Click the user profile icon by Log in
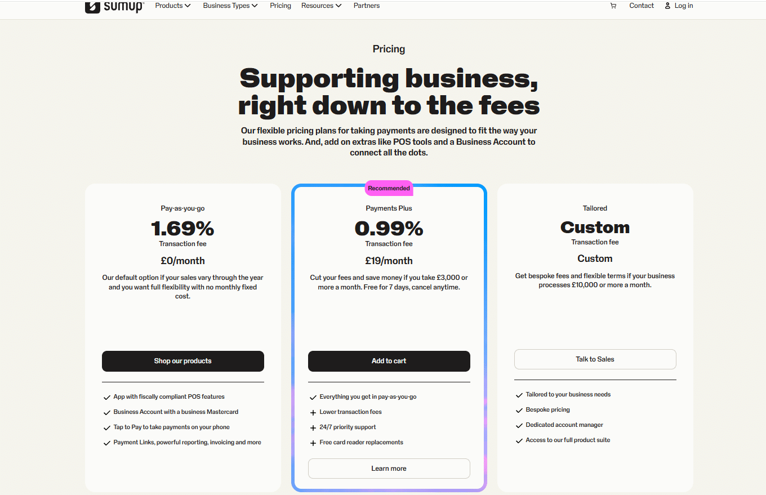Image resolution: width=766 pixels, height=495 pixels. click(x=667, y=6)
